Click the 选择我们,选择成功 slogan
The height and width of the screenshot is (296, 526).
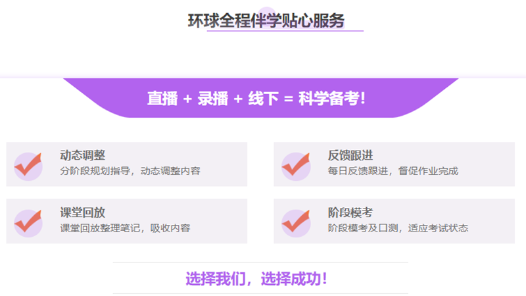point(256,278)
